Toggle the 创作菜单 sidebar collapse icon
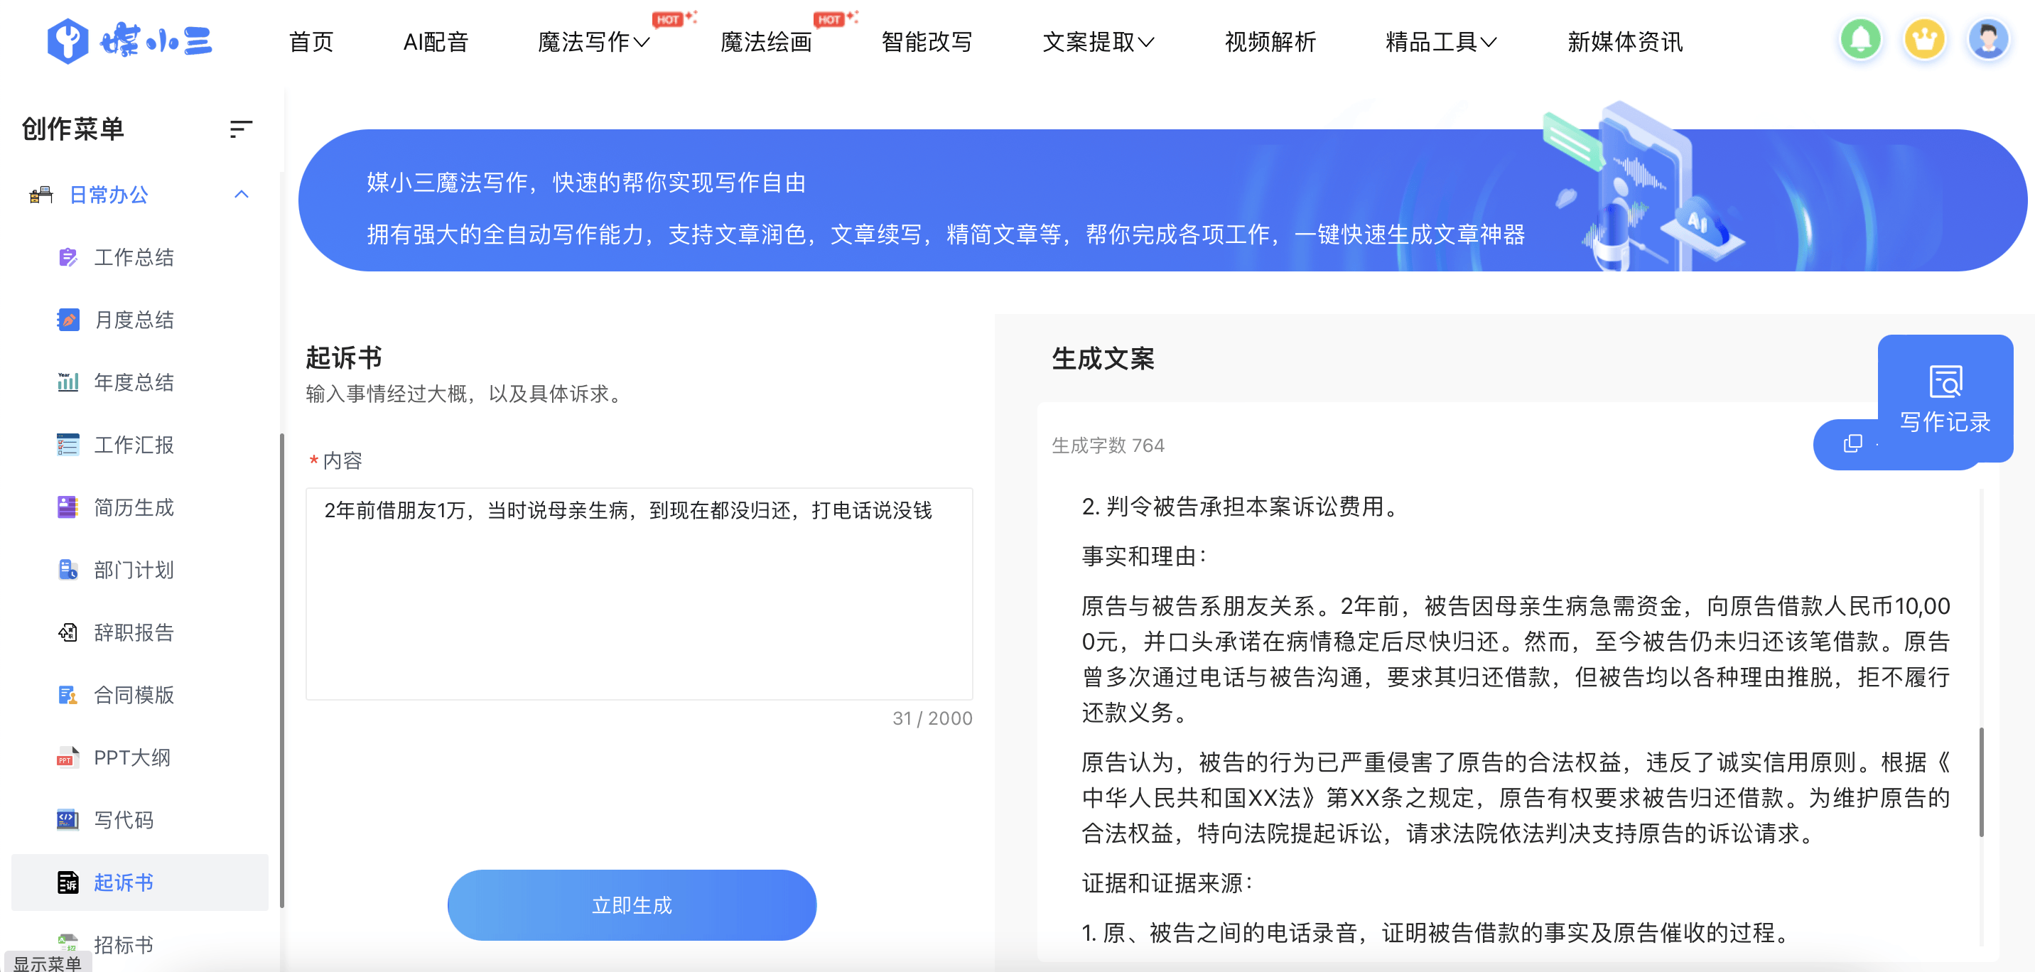The image size is (2035, 972). [240, 129]
